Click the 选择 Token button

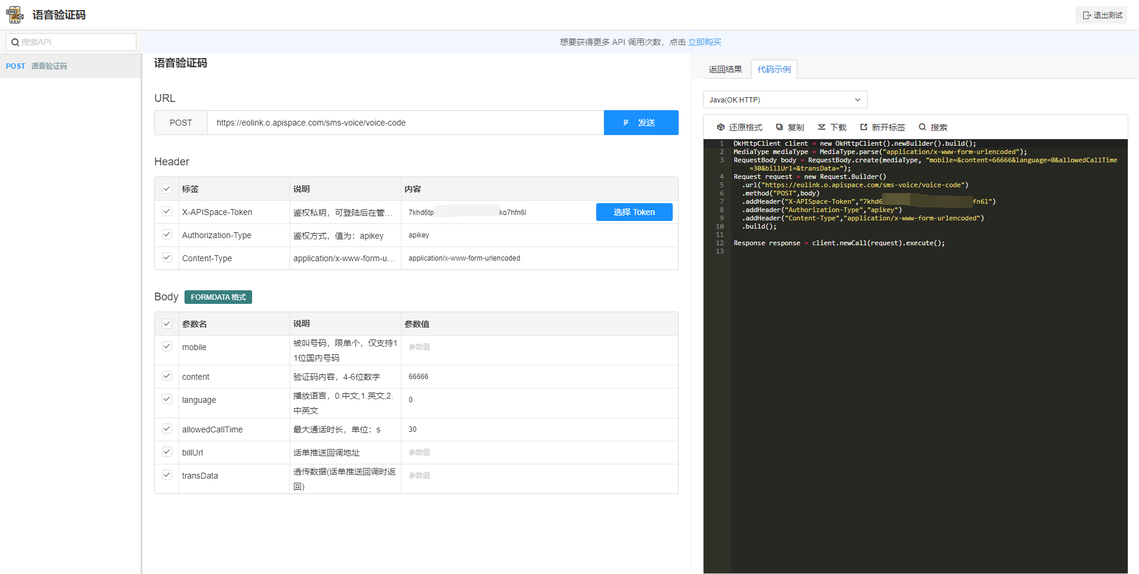coord(634,212)
